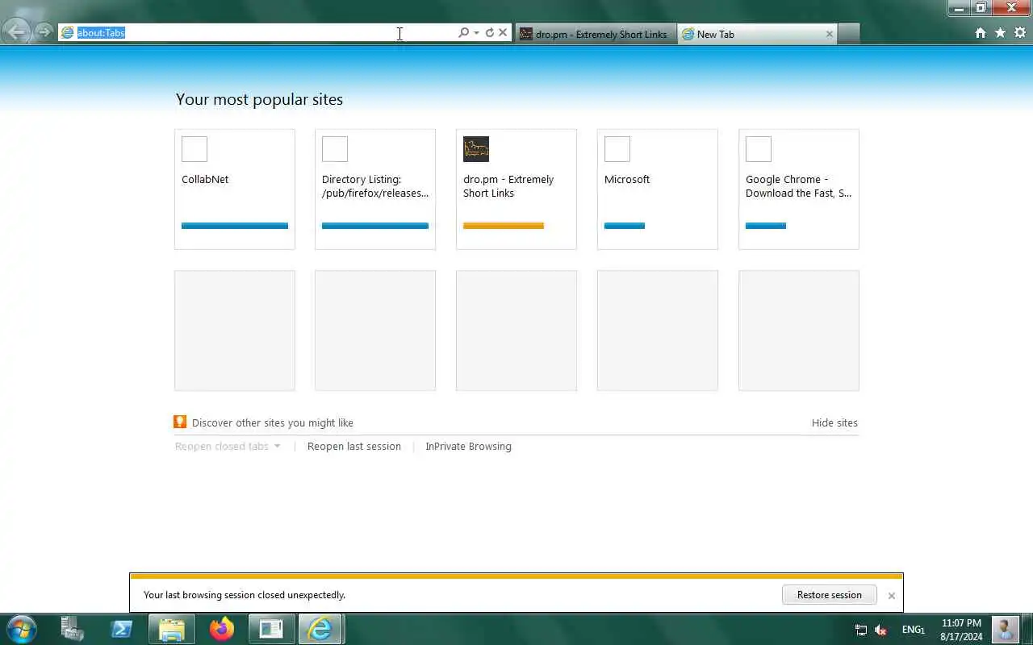Open the Google Chrome download tile
1033x645 pixels.
point(799,189)
